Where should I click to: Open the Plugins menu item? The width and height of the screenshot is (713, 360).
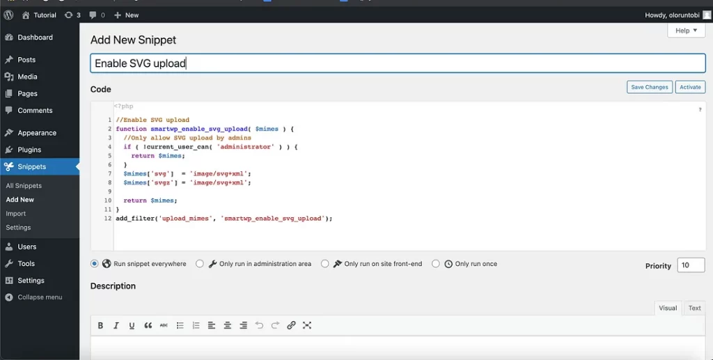(29, 150)
